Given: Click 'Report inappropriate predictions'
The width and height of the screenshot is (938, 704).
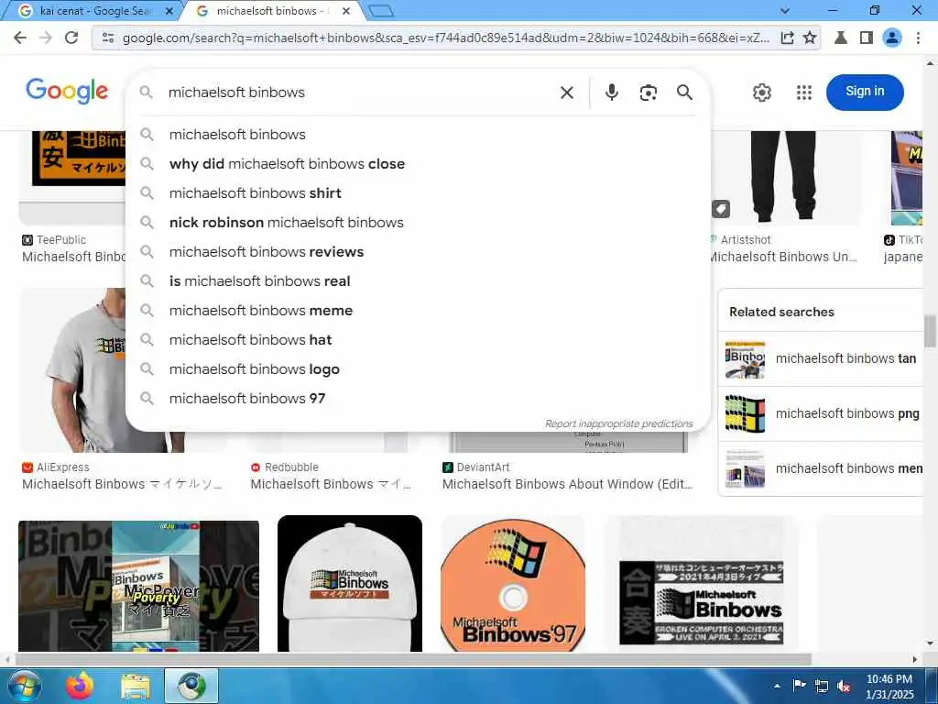Looking at the screenshot, I should pos(618,423).
